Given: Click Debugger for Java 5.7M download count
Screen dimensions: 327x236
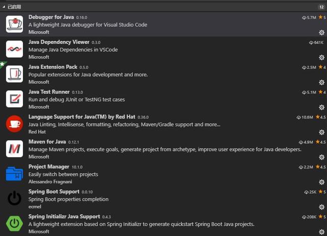Looking at the screenshot, I should pos(309,17).
